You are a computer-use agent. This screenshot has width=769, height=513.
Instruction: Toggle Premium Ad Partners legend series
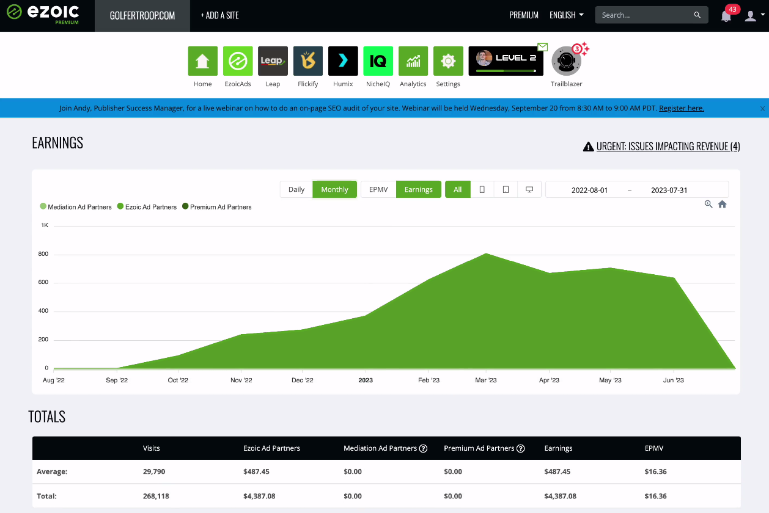[x=216, y=207]
